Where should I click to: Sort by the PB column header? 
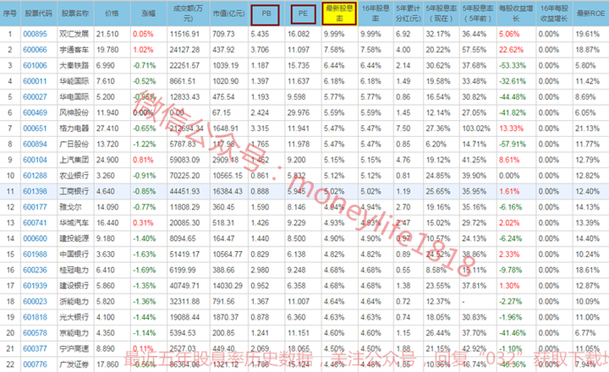pyautogui.click(x=266, y=14)
